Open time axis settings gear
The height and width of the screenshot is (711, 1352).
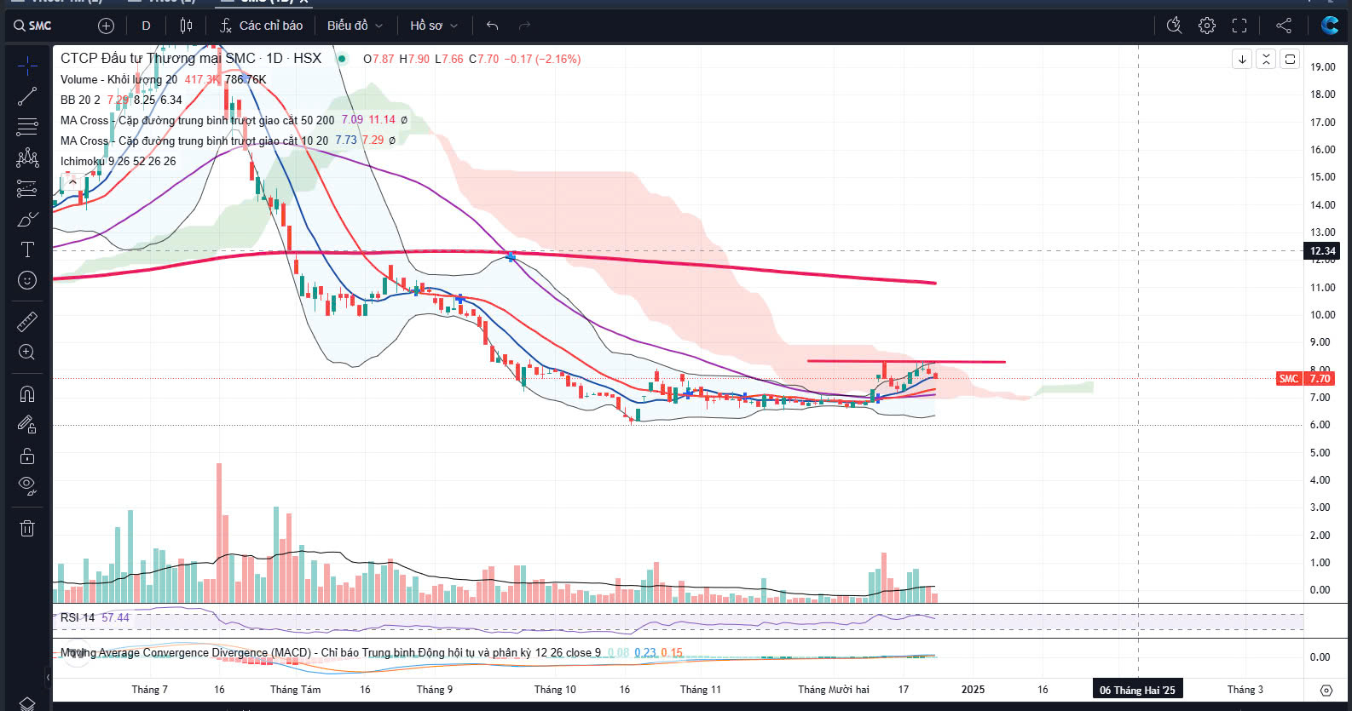point(1326,690)
